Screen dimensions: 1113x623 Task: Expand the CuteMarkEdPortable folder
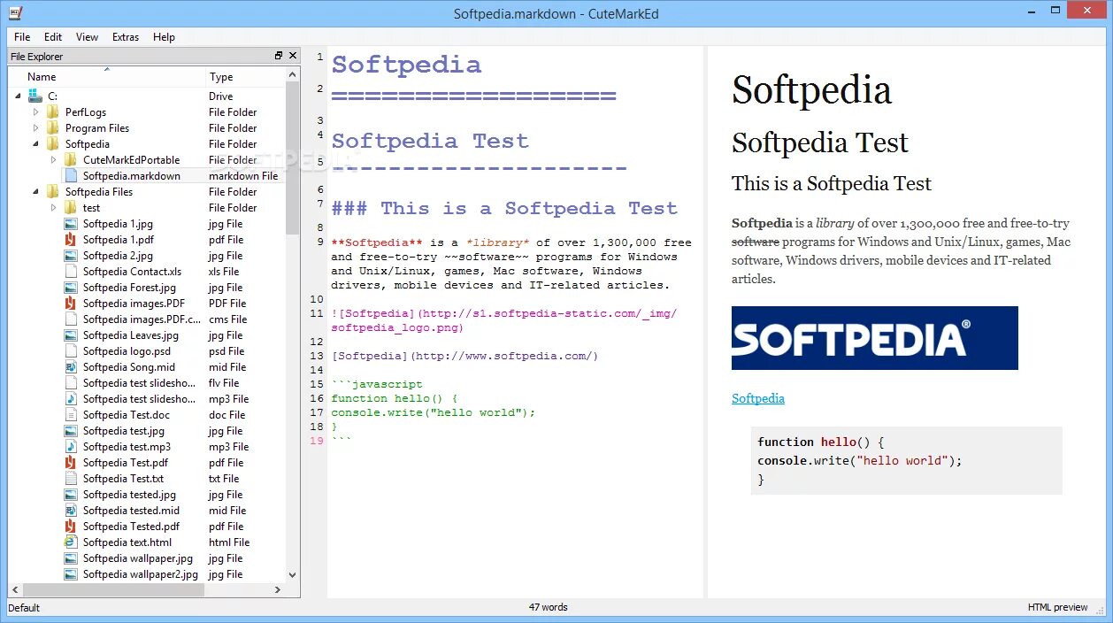(x=54, y=160)
